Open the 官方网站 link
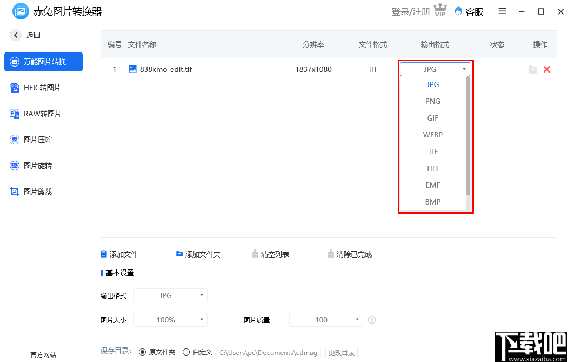Screen dimensions: 568x362 [x=43, y=354]
